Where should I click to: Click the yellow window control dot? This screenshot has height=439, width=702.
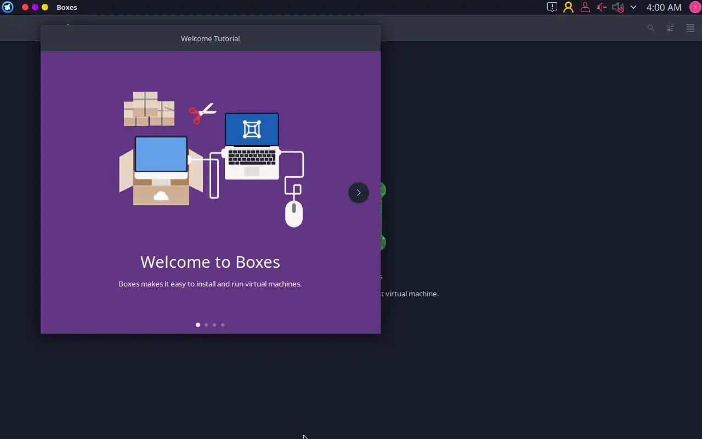[45, 7]
